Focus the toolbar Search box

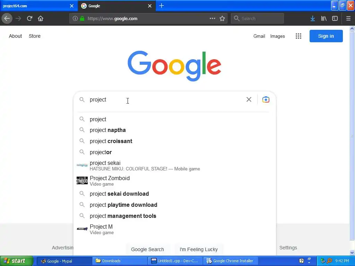(257, 19)
